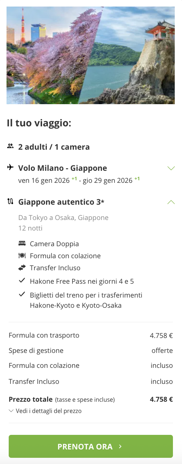This screenshot has width=182, height=464.
Task: Click the bed icon for Camera Doppia
Action: click(x=22, y=243)
